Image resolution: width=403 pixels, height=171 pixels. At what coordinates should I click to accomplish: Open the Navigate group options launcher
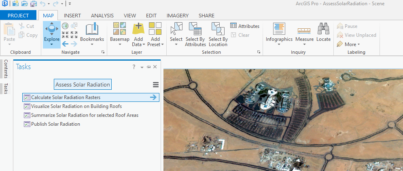coord(103,52)
